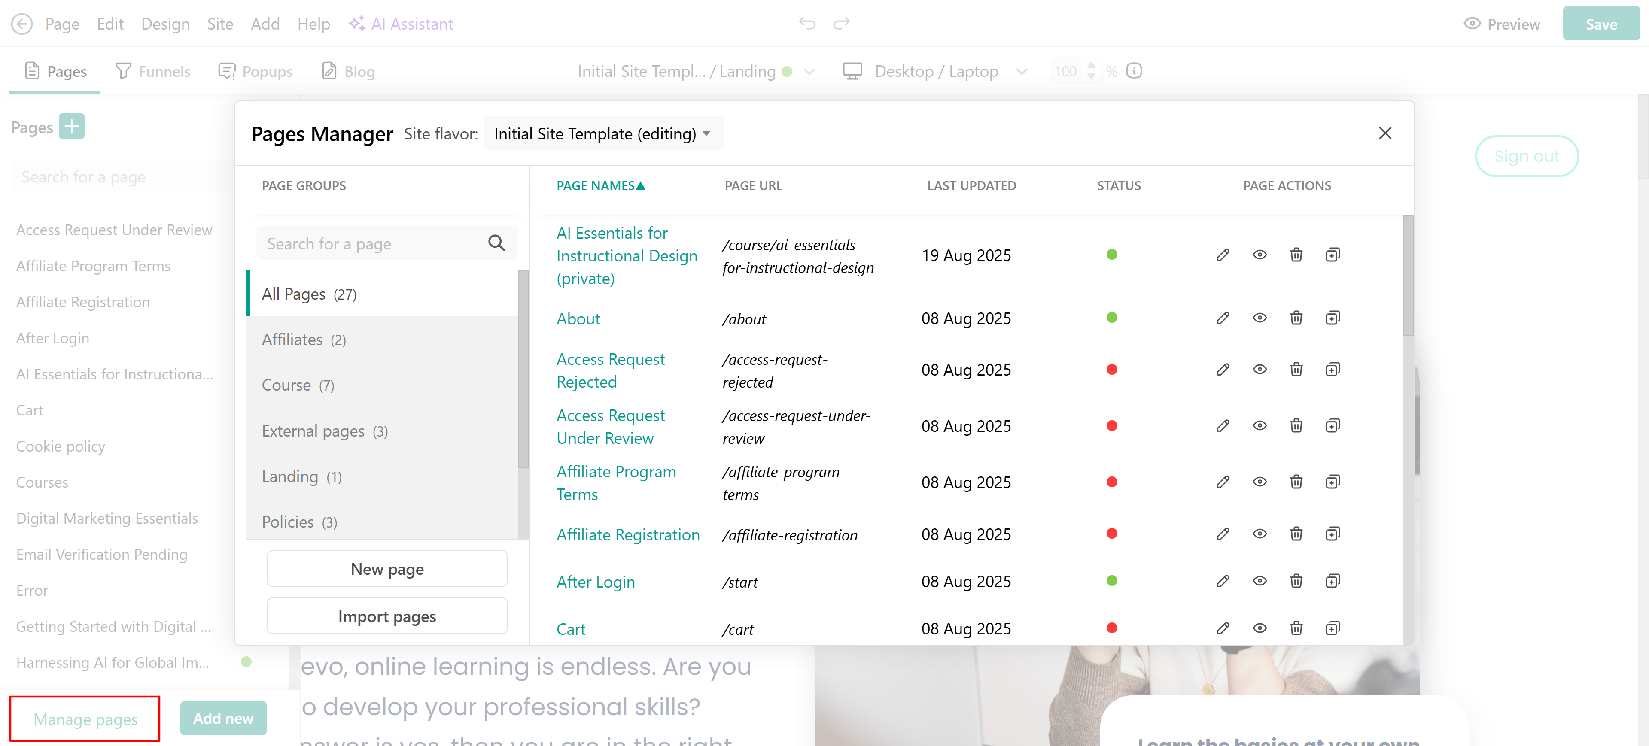Switch to the Funnels tab
The height and width of the screenshot is (746, 1649).
(x=152, y=71)
